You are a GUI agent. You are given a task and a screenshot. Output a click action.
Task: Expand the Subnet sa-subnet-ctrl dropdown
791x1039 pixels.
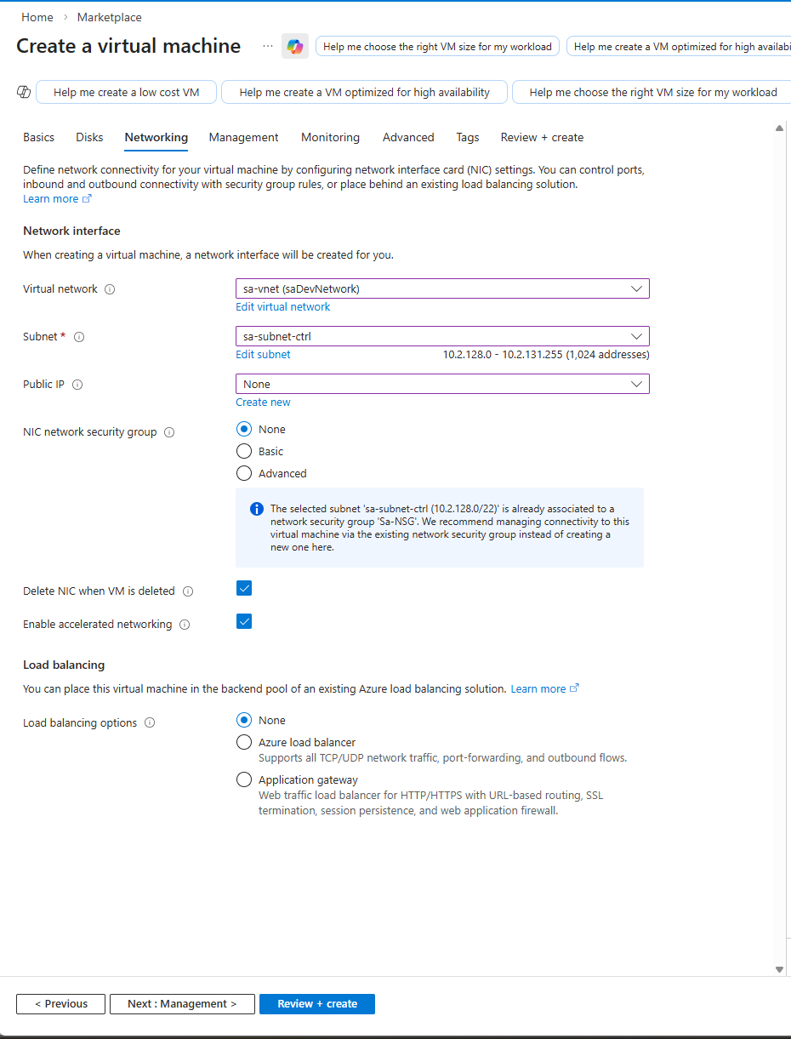[x=442, y=336]
